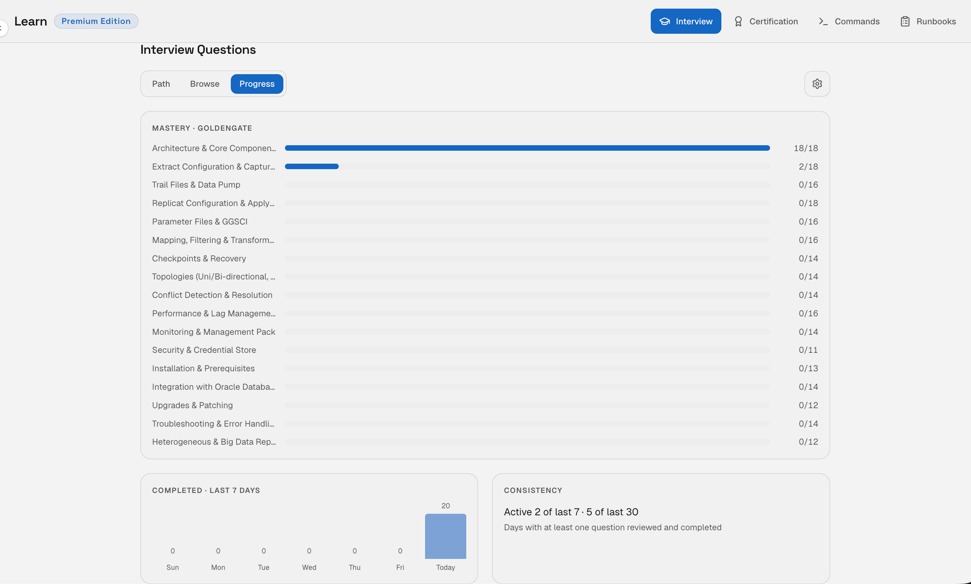Select the Progress tab
Viewport: 971px width, 584px height.
pyautogui.click(x=257, y=84)
